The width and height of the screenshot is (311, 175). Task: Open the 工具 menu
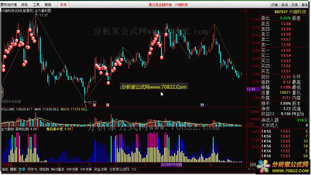click(x=36, y=5)
